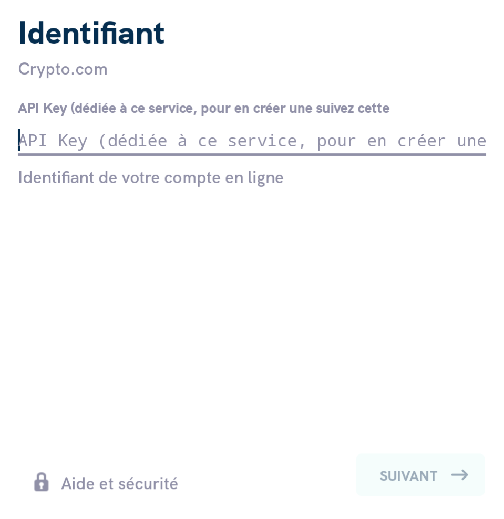Select the Crypto.com subtitle text

(x=63, y=69)
